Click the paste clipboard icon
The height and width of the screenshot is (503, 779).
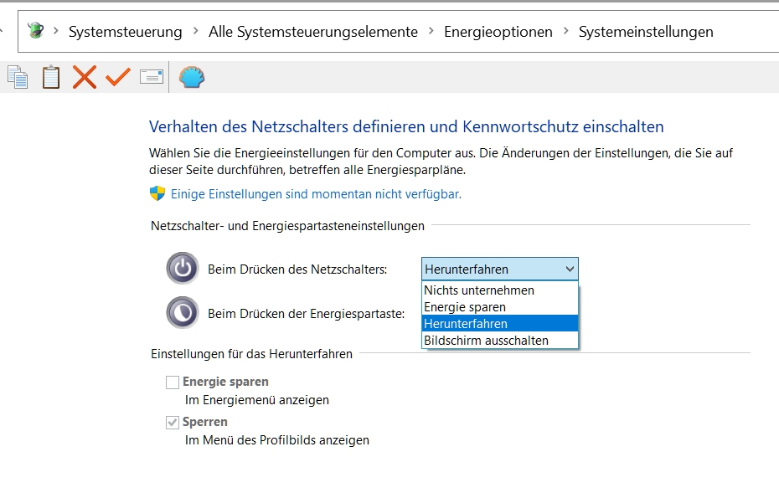(x=51, y=77)
